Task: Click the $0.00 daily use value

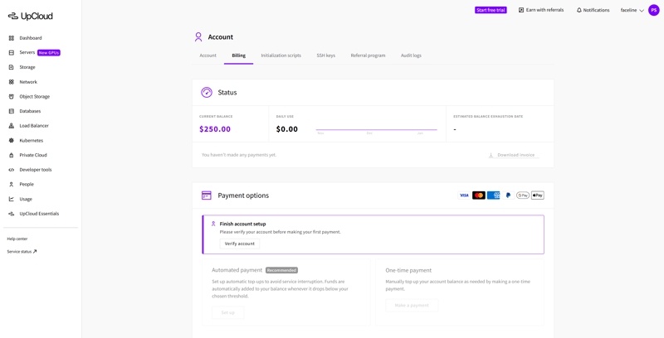Action: coord(287,129)
